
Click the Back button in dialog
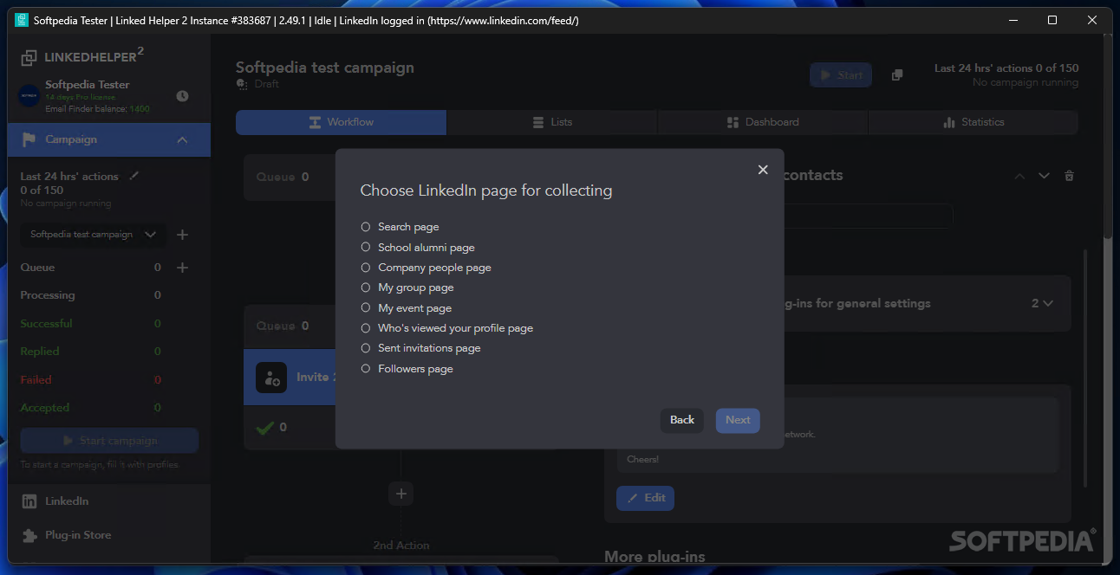tap(682, 420)
